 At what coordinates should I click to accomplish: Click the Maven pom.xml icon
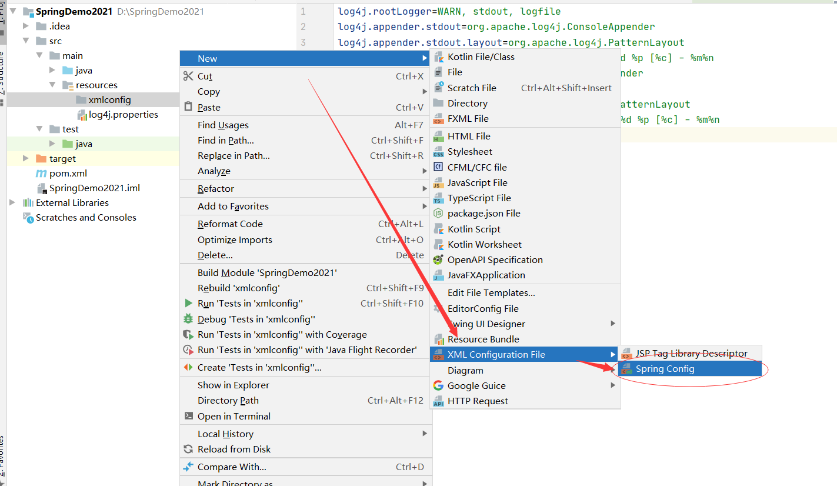point(41,174)
